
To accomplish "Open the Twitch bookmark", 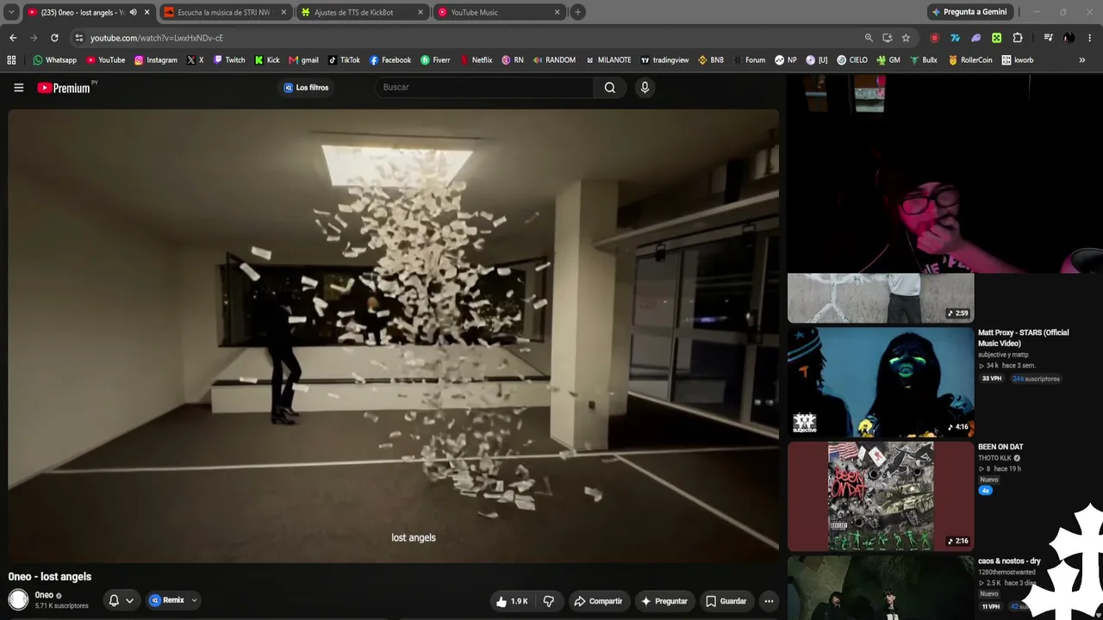I will [229, 60].
